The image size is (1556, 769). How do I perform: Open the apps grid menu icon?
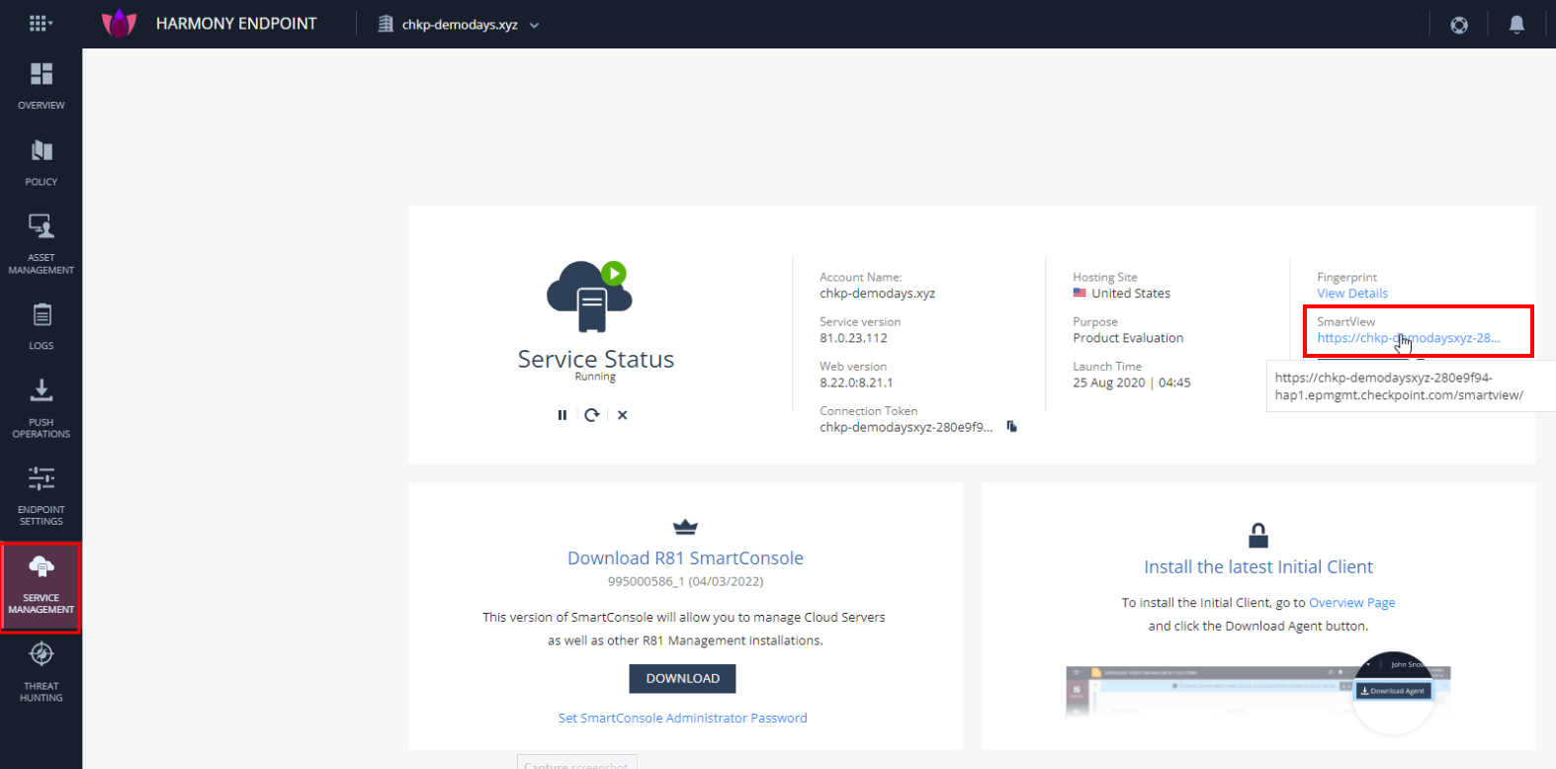(x=40, y=23)
